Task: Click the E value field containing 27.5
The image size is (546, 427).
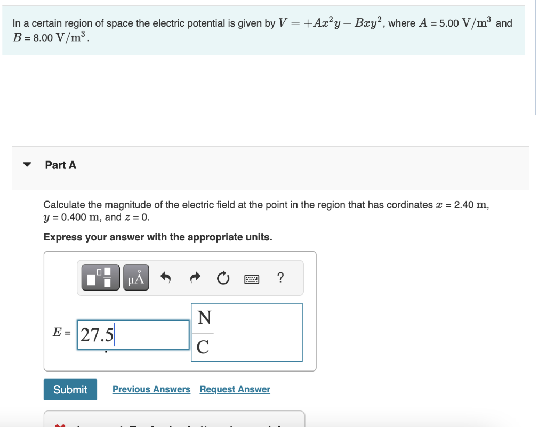Action: pos(133,335)
